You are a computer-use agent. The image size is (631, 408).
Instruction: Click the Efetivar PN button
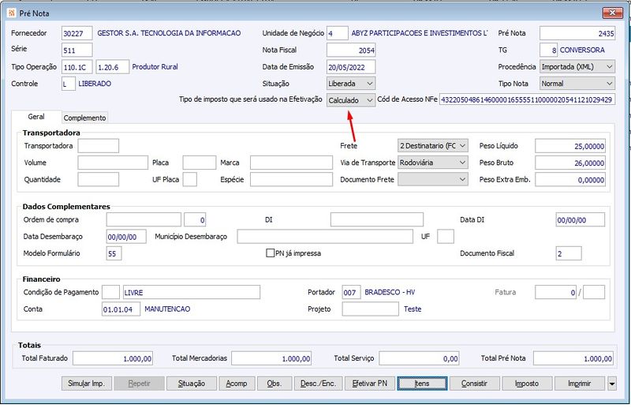point(369,384)
